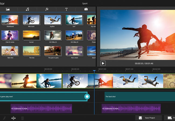This screenshot has width=175, height=121.
Task: Select the skateboard clip on the timeline
Action: (100, 81)
